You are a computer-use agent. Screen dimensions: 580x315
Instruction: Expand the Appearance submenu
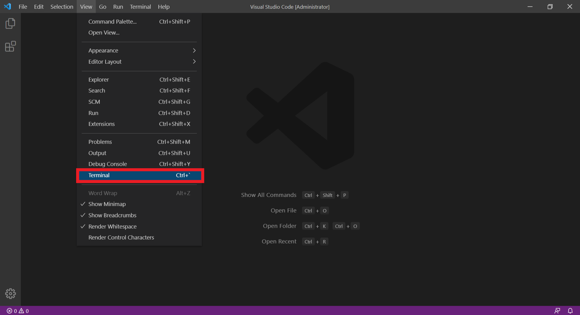pos(139,50)
